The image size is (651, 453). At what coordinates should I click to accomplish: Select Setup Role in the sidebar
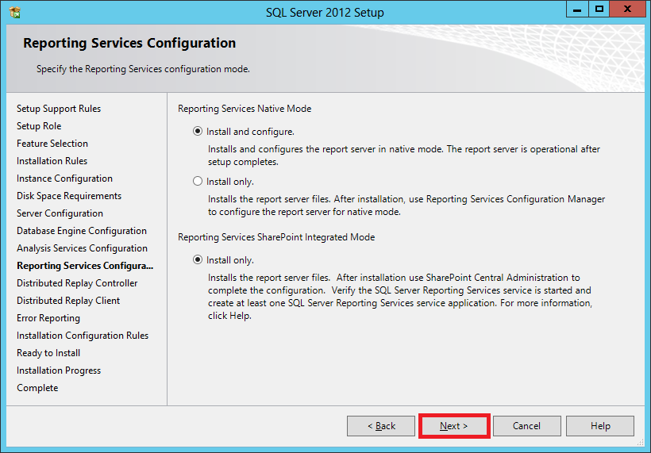pyautogui.click(x=39, y=126)
